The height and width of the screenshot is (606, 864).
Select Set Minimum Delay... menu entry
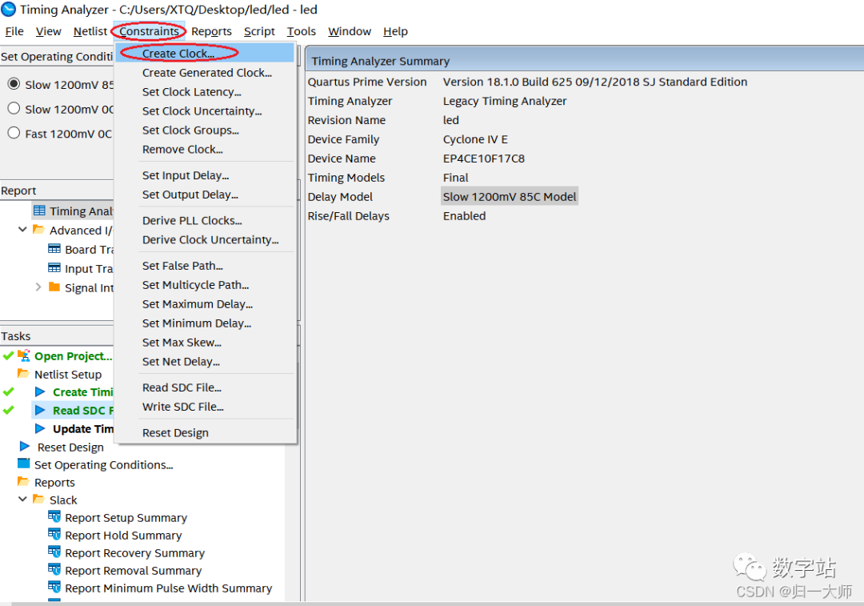[205, 323]
